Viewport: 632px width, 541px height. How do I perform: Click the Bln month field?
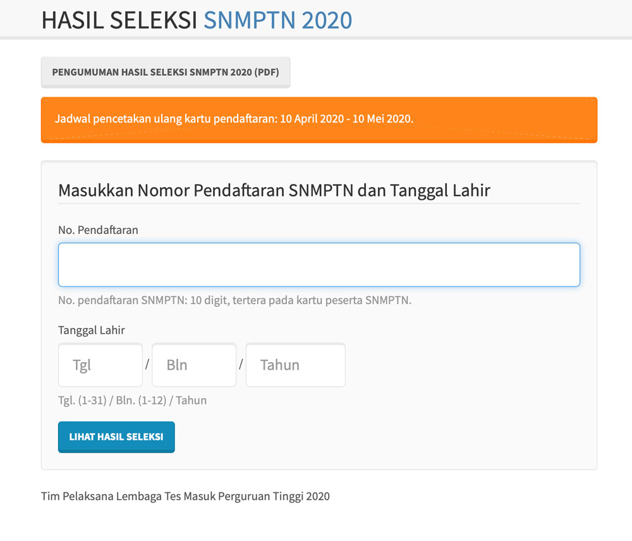coord(194,365)
